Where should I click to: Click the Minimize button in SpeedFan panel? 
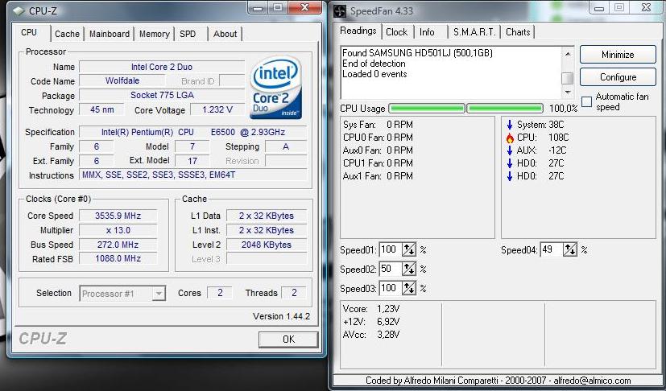point(618,55)
